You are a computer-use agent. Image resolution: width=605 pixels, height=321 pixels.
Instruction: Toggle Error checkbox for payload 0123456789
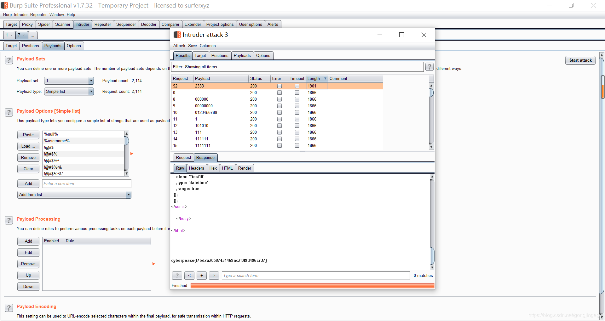(279, 112)
